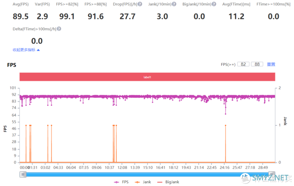Click the Drop(FPS) value 27.7

point(128,16)
